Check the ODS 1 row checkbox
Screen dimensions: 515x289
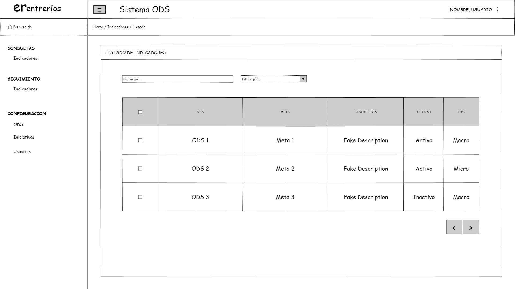coord(140,140)
